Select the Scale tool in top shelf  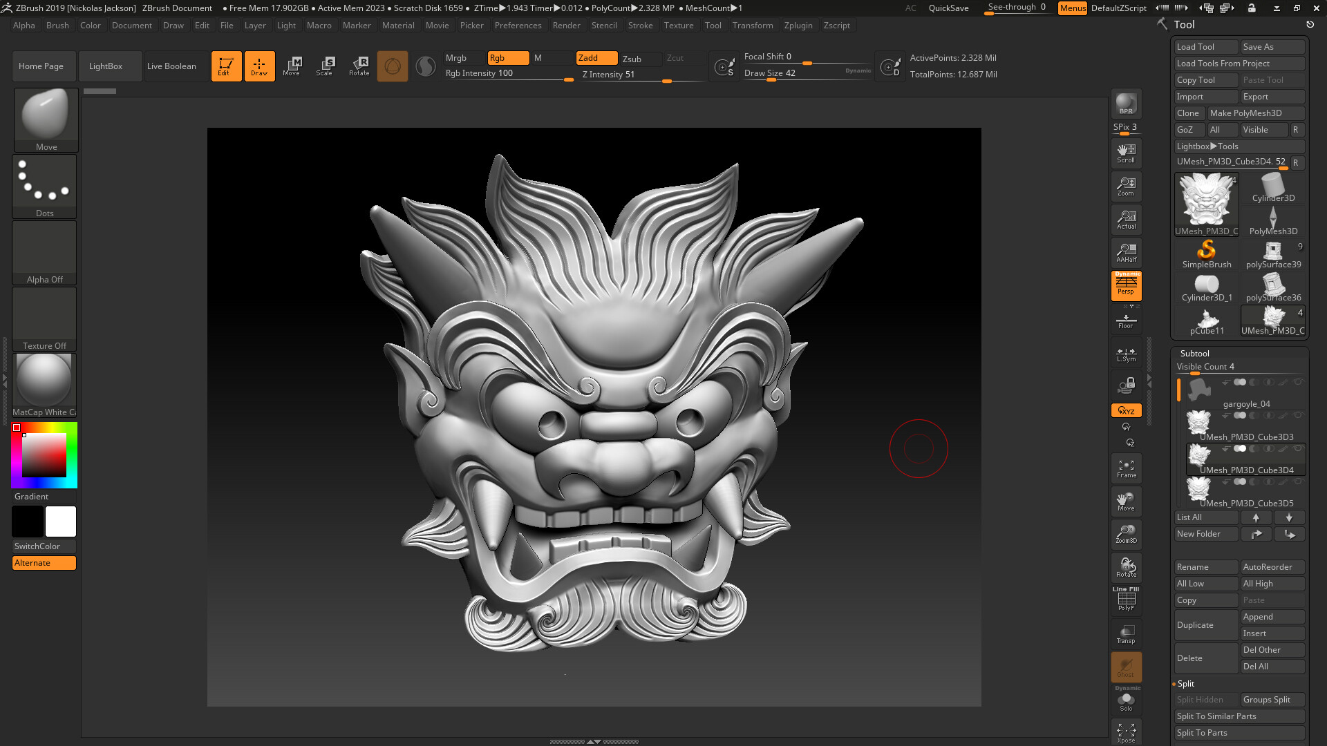point(325,66)
